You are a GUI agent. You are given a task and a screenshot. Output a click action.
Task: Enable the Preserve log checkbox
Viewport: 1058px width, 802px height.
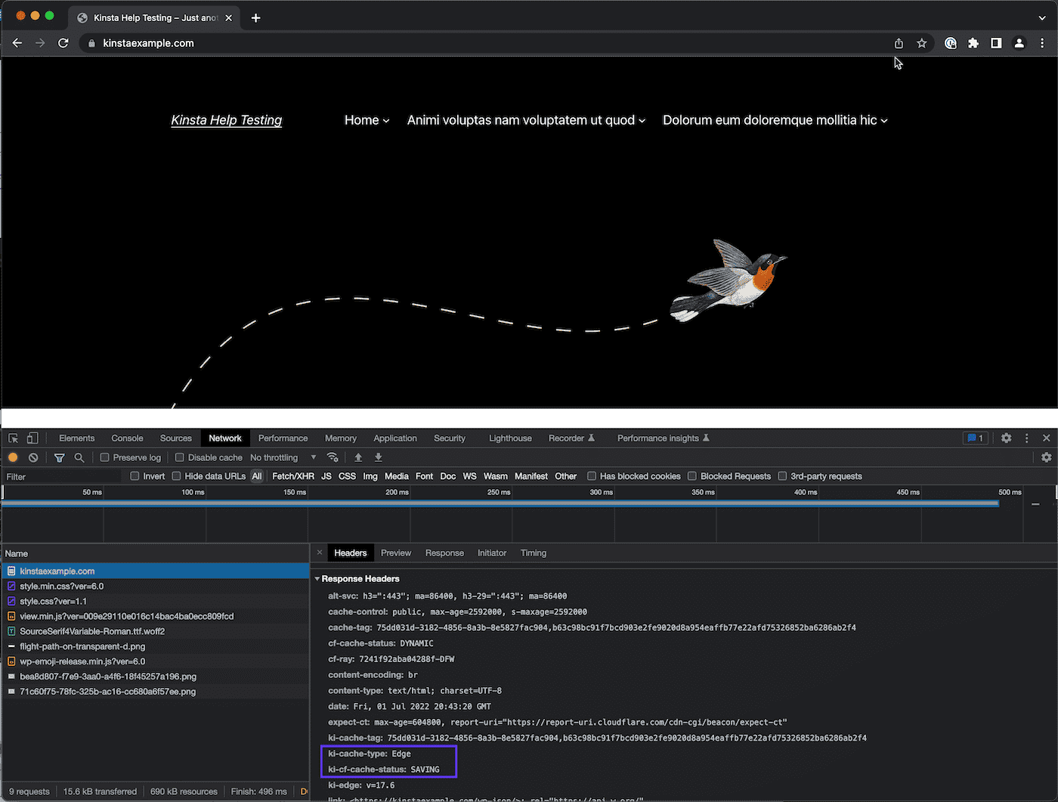click(x=104, y=457)
